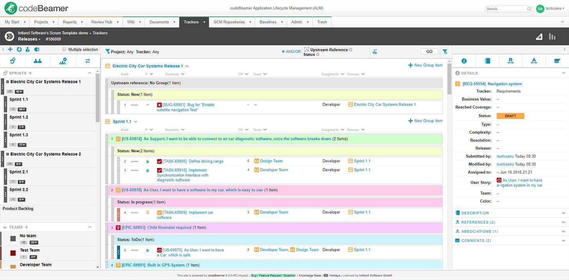The image size is (569, 280).
Task: Open the Trash tab
Action: (x=322, y=22)
